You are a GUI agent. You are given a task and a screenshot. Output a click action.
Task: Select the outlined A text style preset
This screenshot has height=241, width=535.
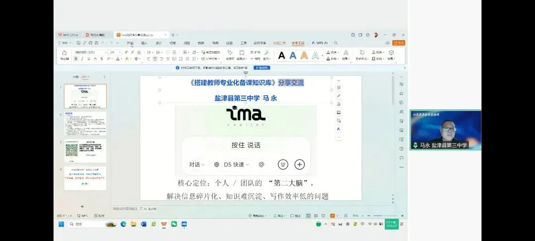click(x=316, y=56)
